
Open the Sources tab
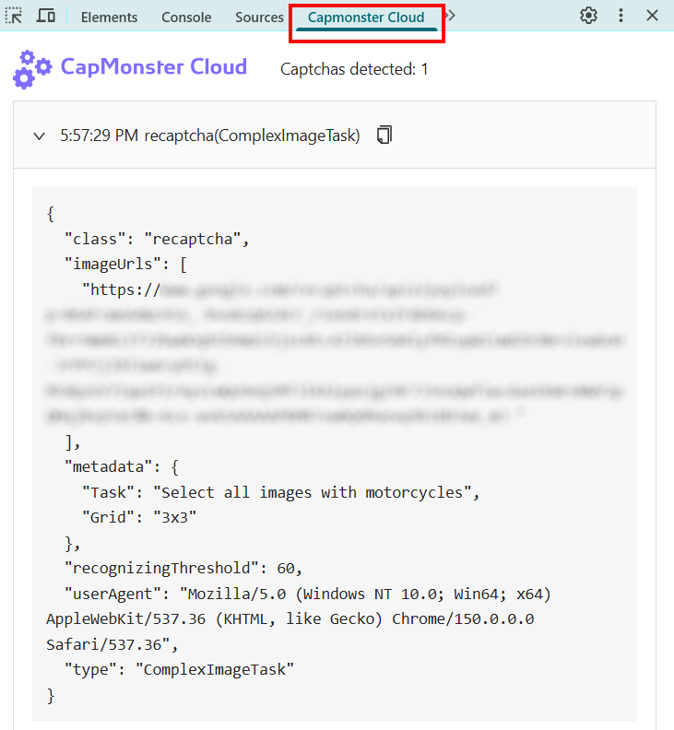coord(259,18)
